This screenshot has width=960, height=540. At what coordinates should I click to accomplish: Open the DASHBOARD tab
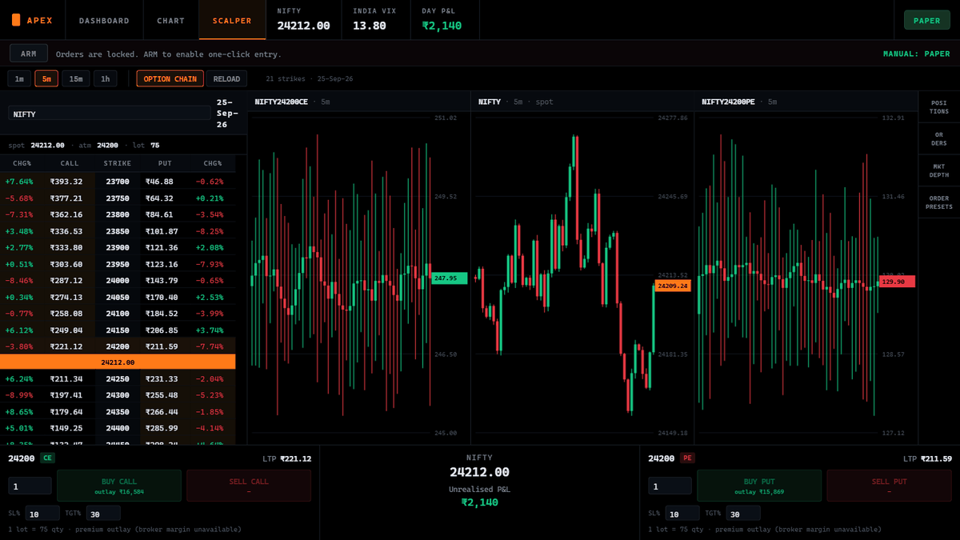(104, 20)
